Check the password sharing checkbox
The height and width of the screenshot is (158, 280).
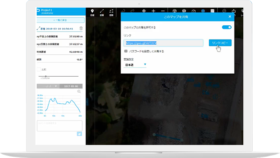[126, 51]
